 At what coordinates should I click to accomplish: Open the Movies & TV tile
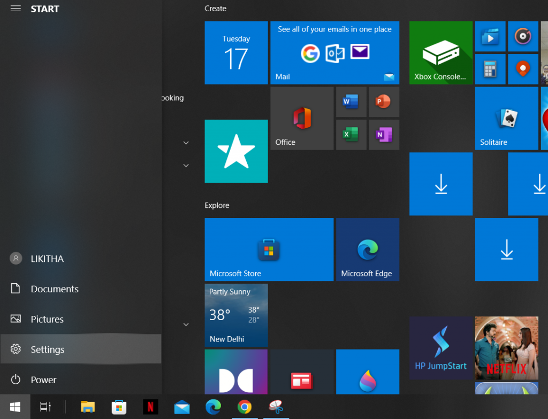click(490, 36)
